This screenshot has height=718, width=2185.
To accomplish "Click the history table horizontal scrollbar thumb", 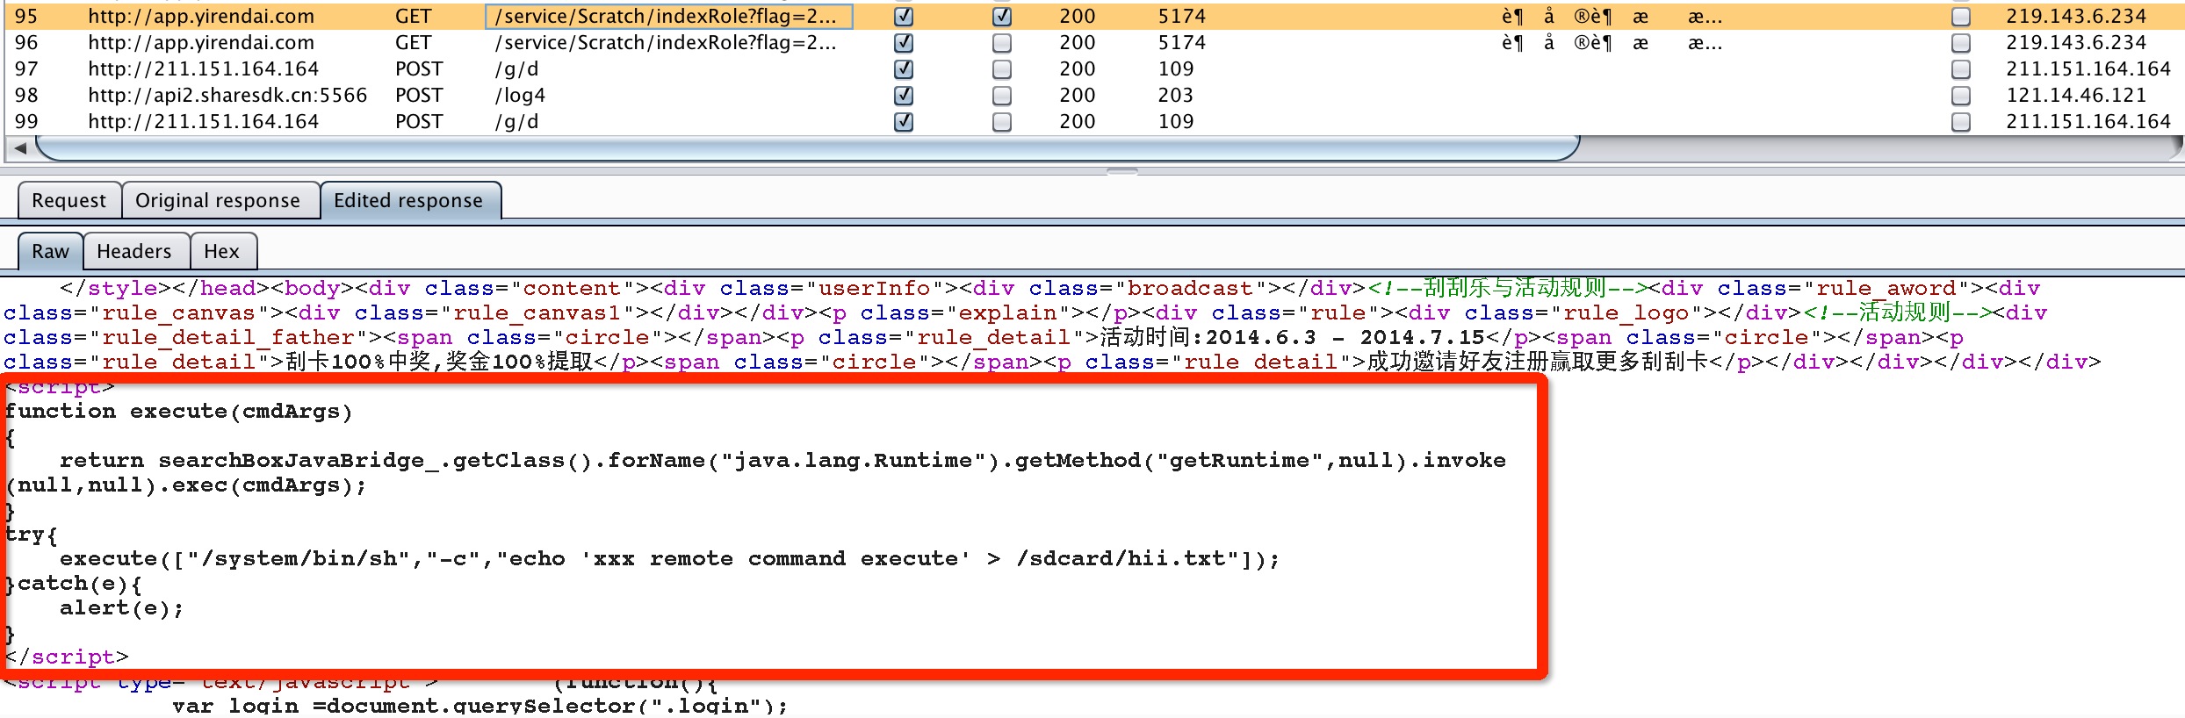I will (808, 148).
